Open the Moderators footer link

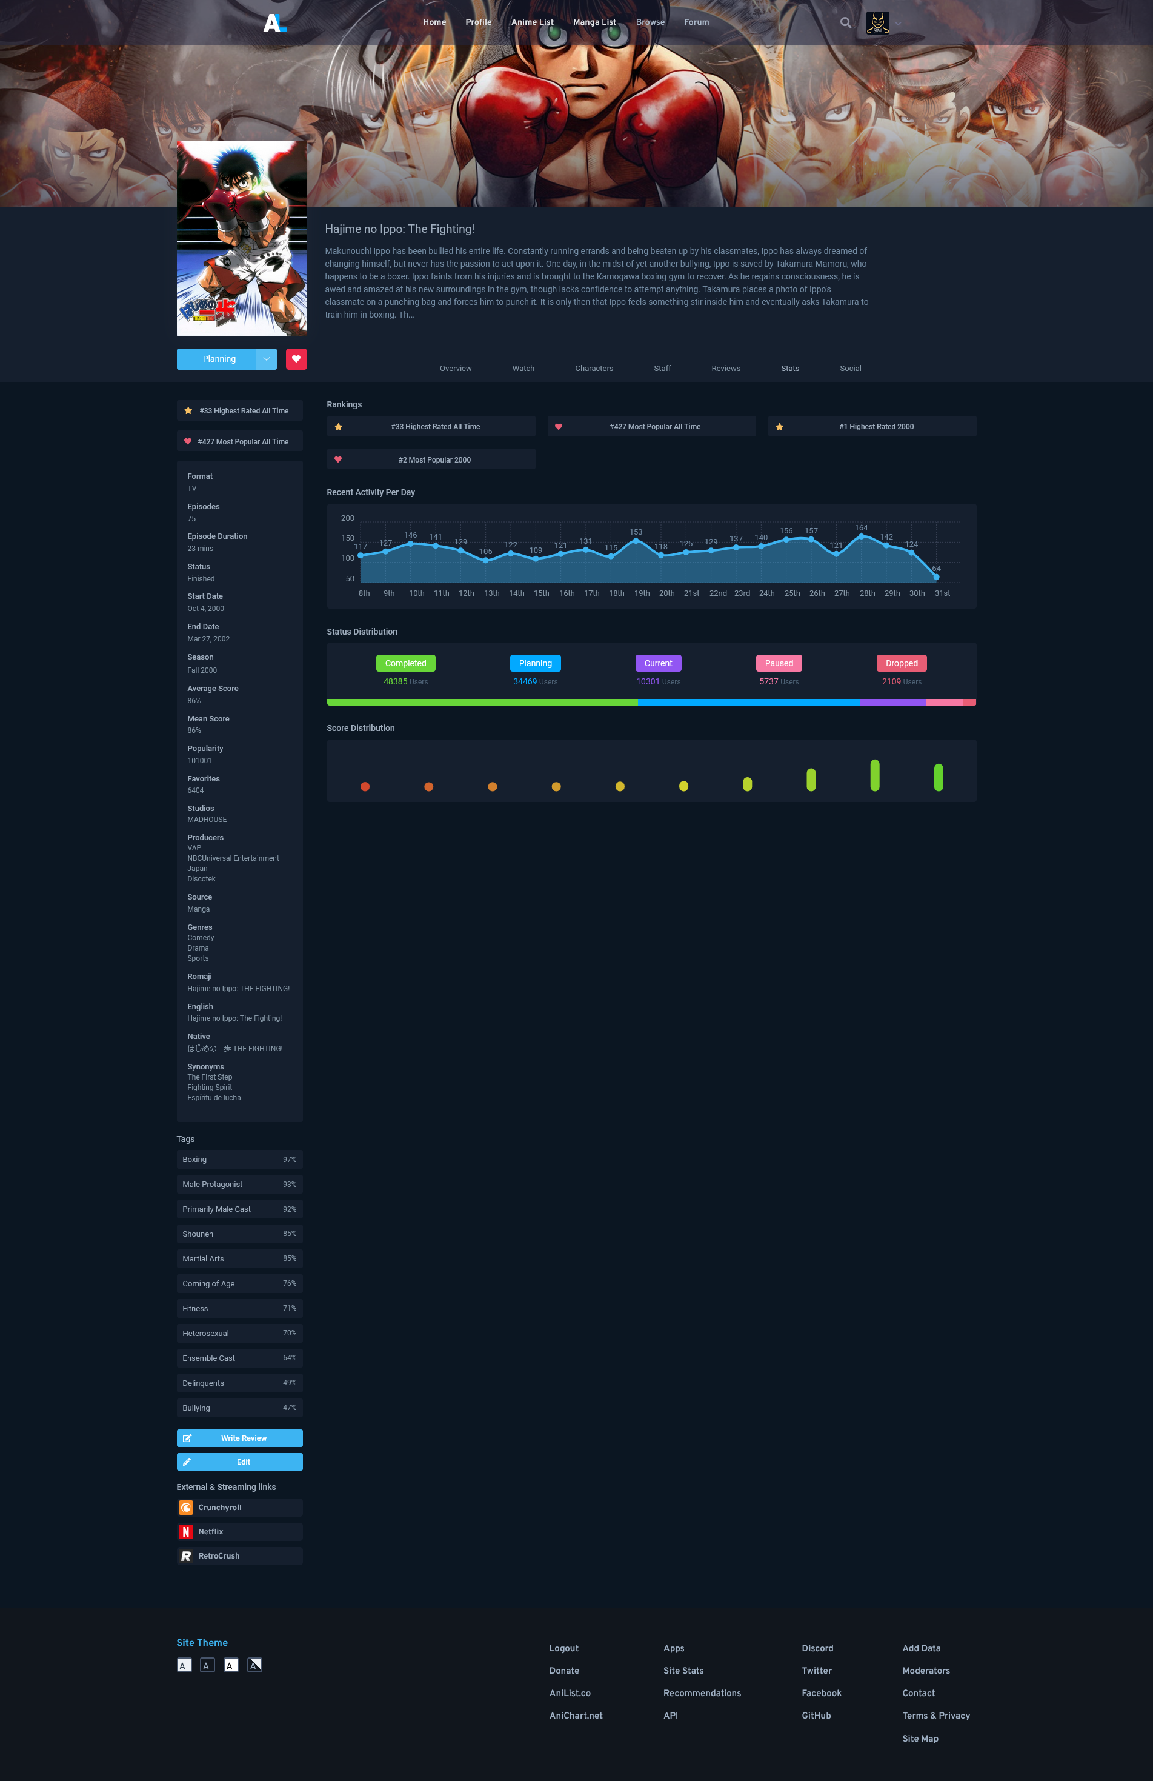click(926, 1671)
